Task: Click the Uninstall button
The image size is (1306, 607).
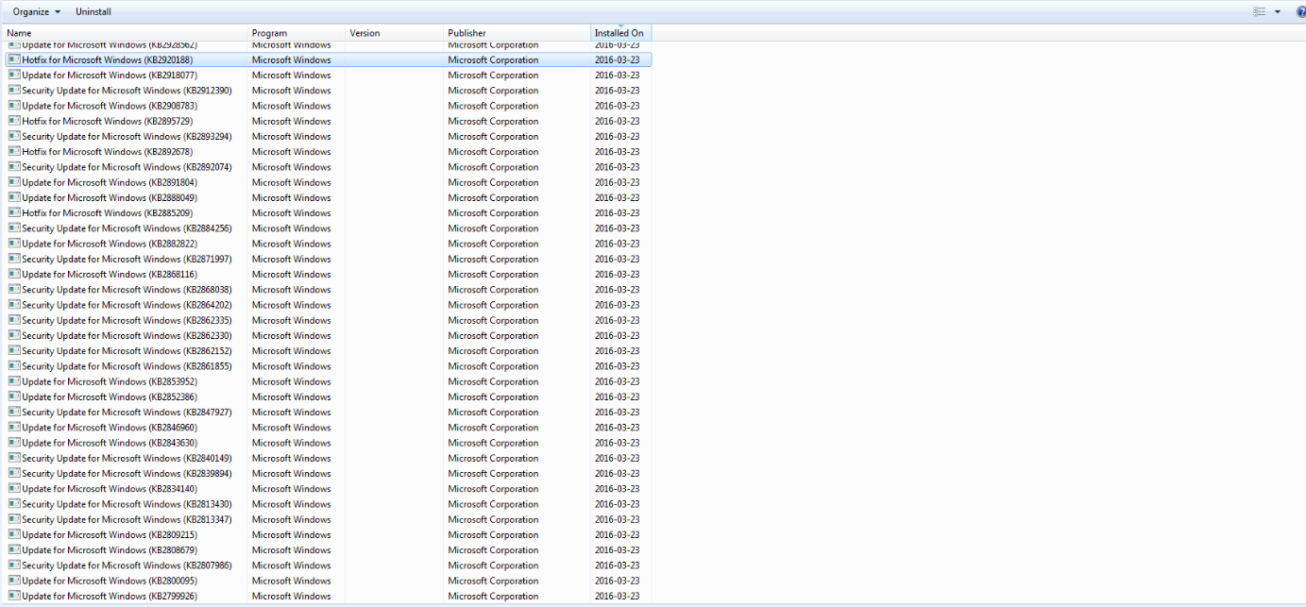Action: [93, 11]
